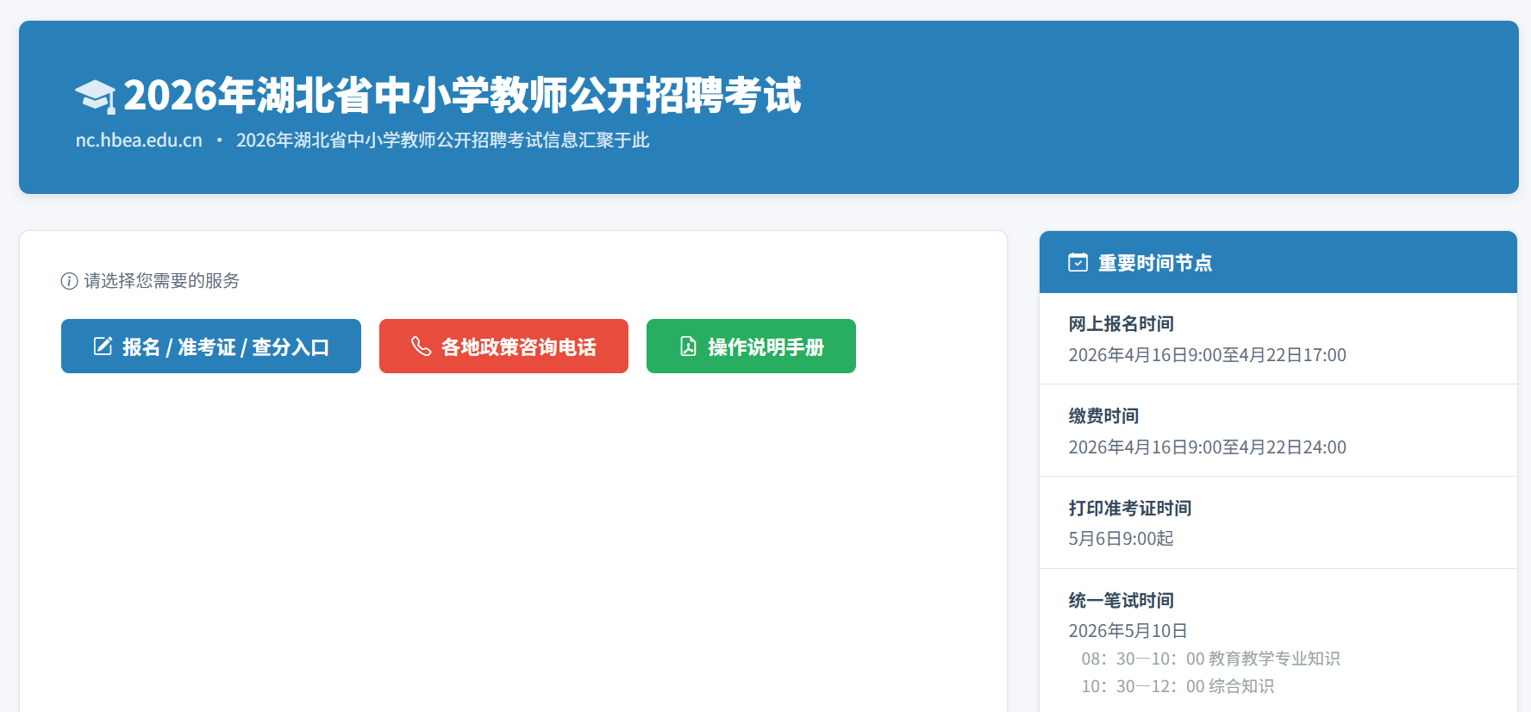Image resolution: width=1531 pixels, height=712 pixels.
Task: Select the 网上报名时间 entry
Action: [x=1121, y=324]
